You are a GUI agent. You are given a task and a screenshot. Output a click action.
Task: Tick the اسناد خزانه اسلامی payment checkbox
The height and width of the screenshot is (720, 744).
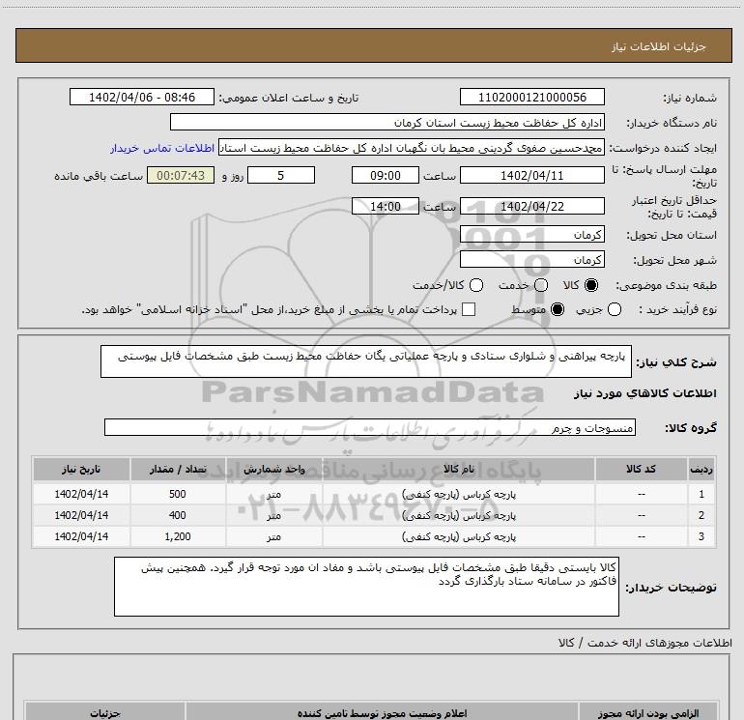click(469, 310)
